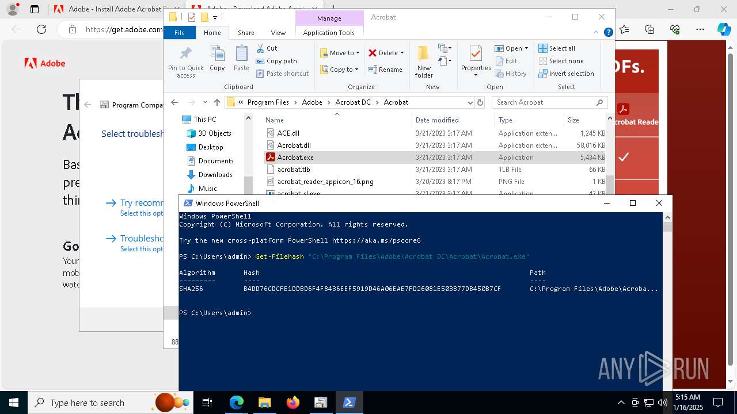Viewport: 737px width, 414px height.
Task: Click Pin to Quick access icon
Action: pyautogui.click(x=185, y=62)
